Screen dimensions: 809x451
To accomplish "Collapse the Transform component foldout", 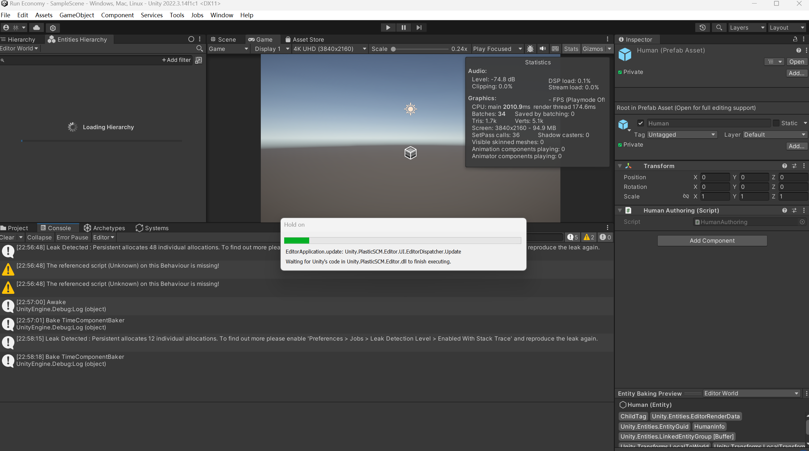I will tap(620, 166).
